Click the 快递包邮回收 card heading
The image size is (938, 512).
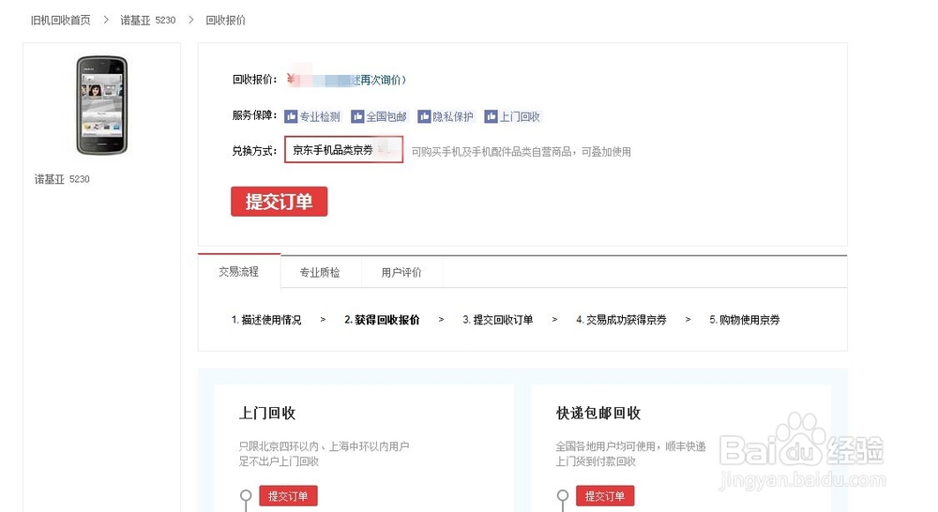(598, 414)
